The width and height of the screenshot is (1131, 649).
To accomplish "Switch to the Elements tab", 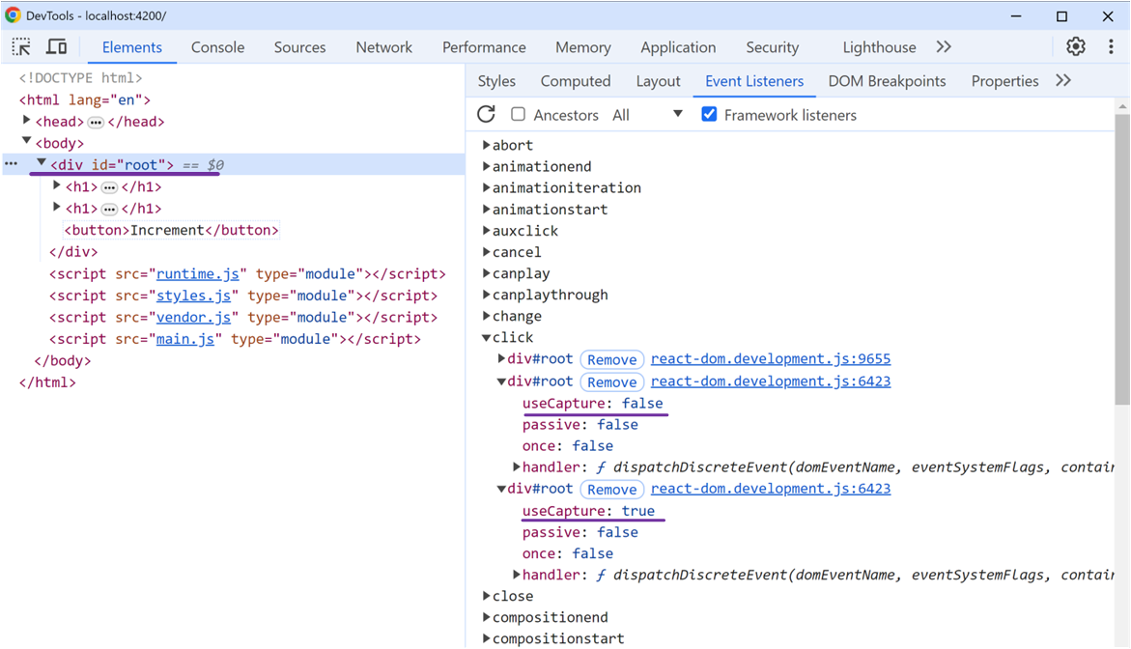I will (132, 47).
